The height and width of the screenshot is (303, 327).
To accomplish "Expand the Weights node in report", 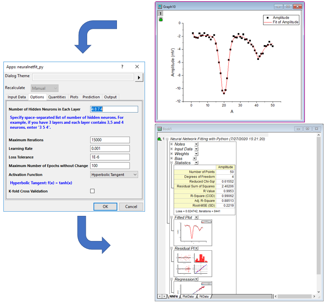I will (x=171, y=153).
